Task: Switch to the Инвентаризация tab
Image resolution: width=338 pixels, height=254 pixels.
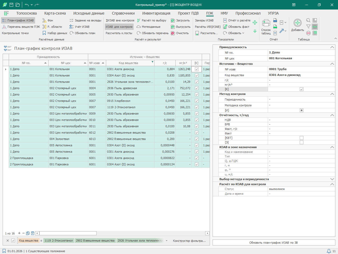Action: (x=156, y=13)
